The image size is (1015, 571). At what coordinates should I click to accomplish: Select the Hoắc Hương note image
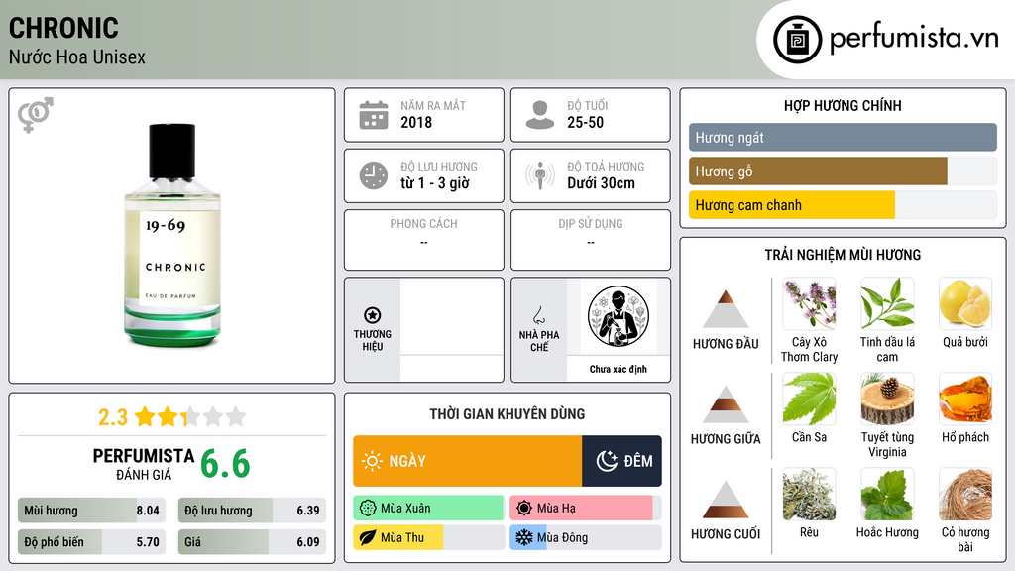tap(887, 494)
